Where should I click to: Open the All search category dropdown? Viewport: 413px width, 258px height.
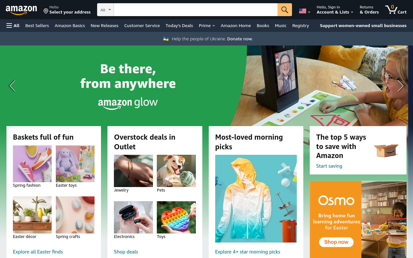(106, 10)
